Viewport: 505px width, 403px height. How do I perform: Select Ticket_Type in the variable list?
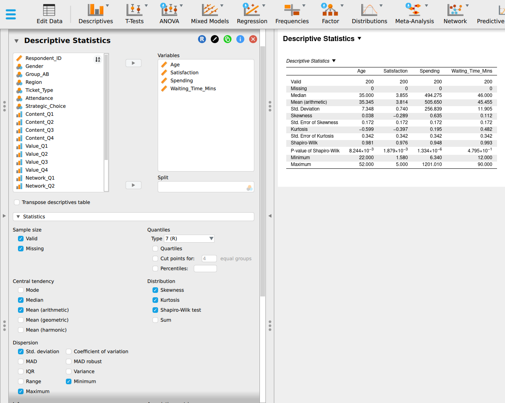(x=39, y=90)
